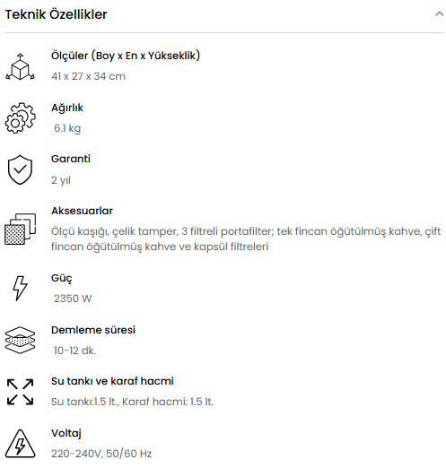Select the Ölçüler (Boy x En x Yükseklik) label

(126, 56)
